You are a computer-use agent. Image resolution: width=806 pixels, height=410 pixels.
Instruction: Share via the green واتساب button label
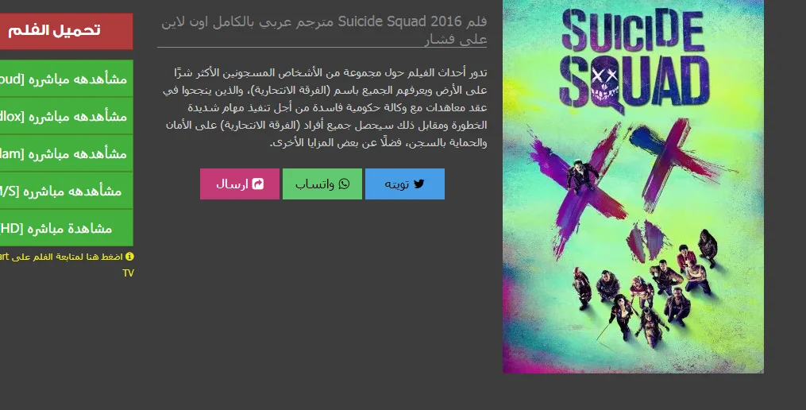pos(314,184)
